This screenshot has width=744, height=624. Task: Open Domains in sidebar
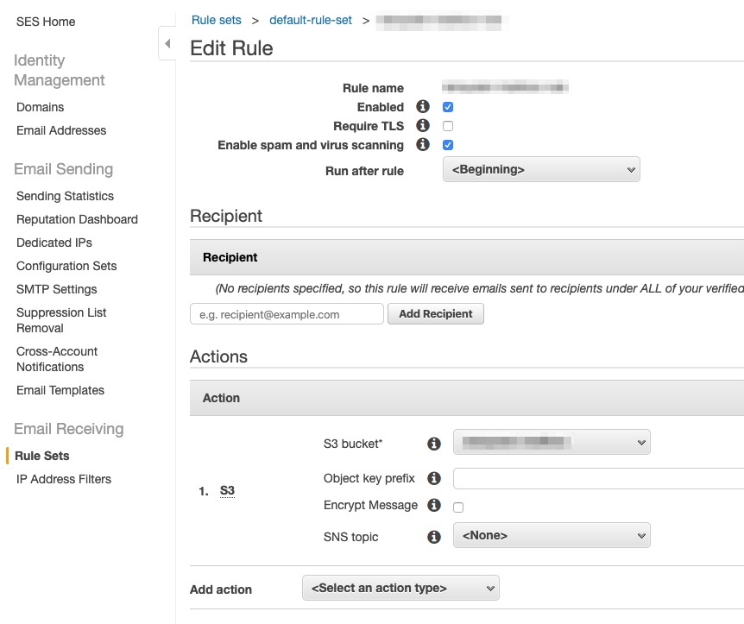[40, 107]
